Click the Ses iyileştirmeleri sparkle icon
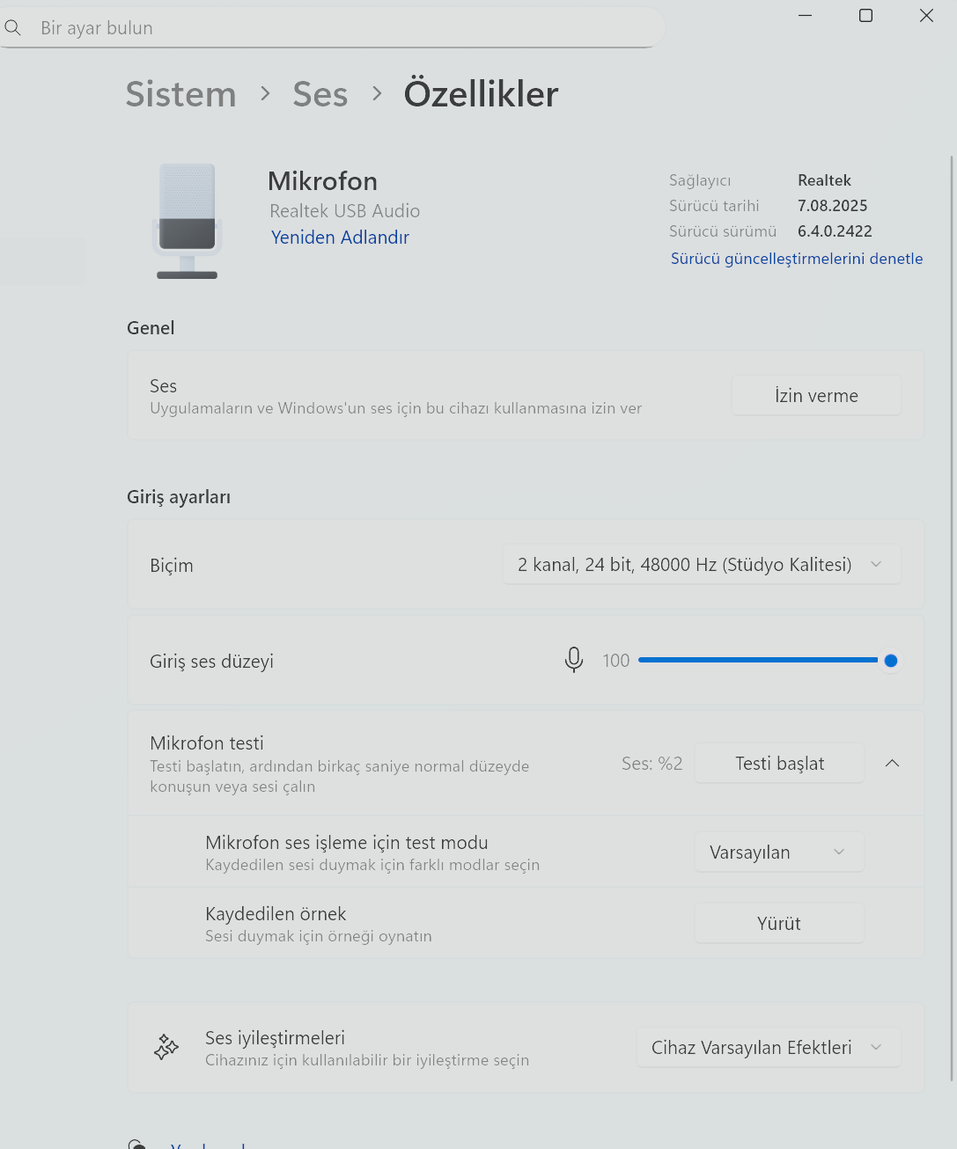 tap(166, 1047)
